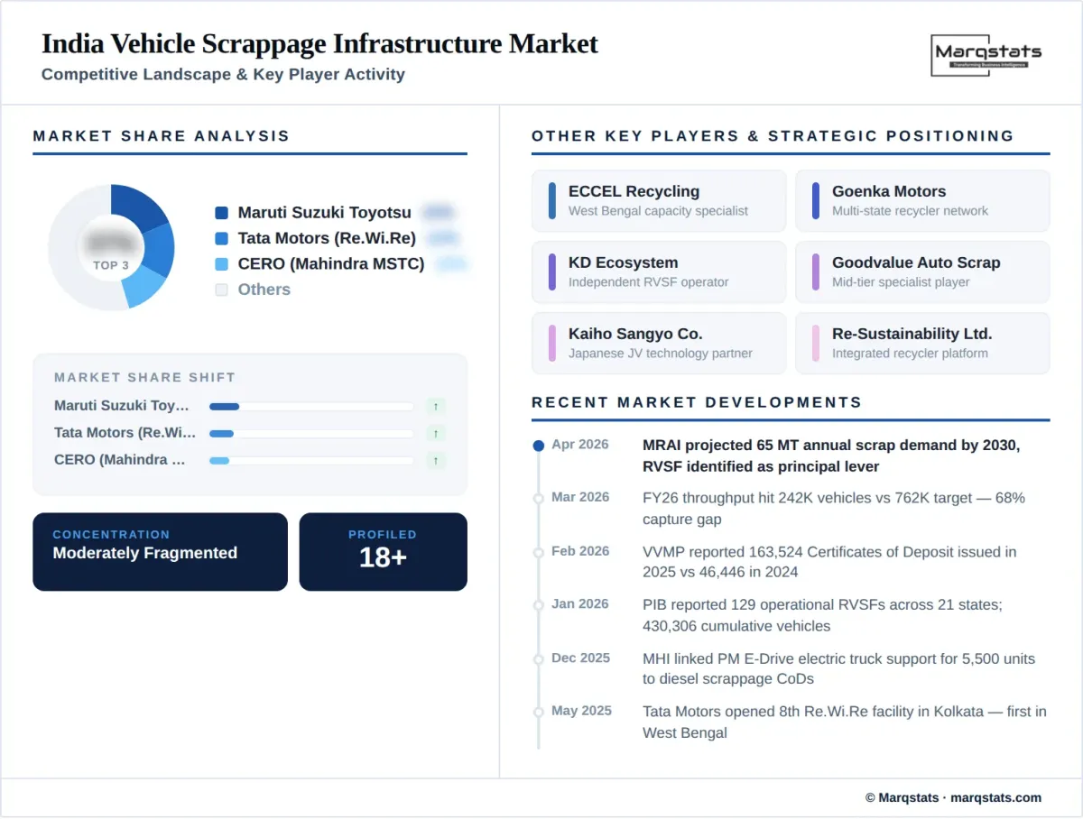This screenshot has height=819, width=1083.
Task: Click the Marqstats logo
Action: click(986, 56)
